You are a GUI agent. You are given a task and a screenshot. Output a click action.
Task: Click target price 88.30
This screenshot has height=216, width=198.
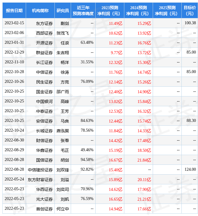click(x=191, y=120)
